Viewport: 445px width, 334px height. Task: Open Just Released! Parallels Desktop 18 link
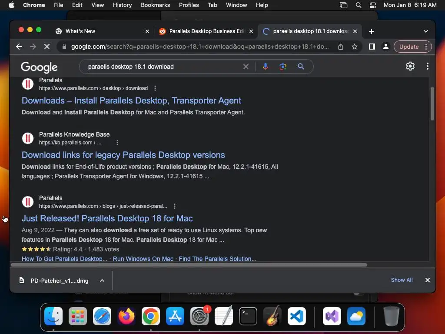tap(107, 218)
